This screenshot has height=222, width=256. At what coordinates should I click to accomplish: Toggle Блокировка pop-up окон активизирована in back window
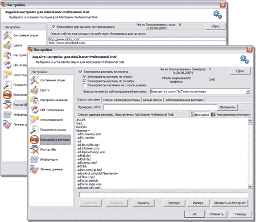click(53, 27)
